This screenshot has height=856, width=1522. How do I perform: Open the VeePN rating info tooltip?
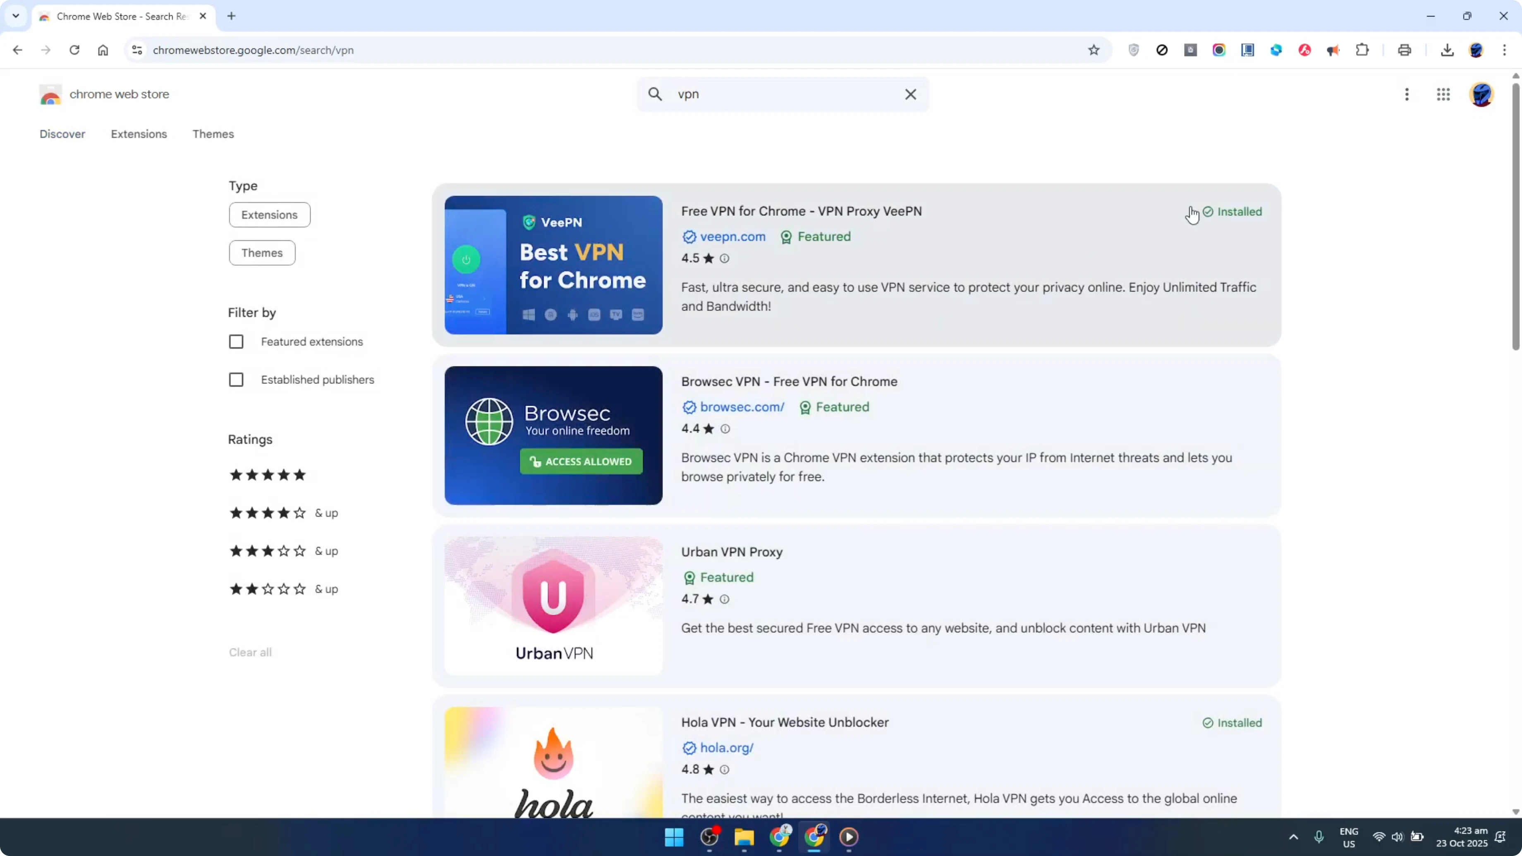coord(724,259)
